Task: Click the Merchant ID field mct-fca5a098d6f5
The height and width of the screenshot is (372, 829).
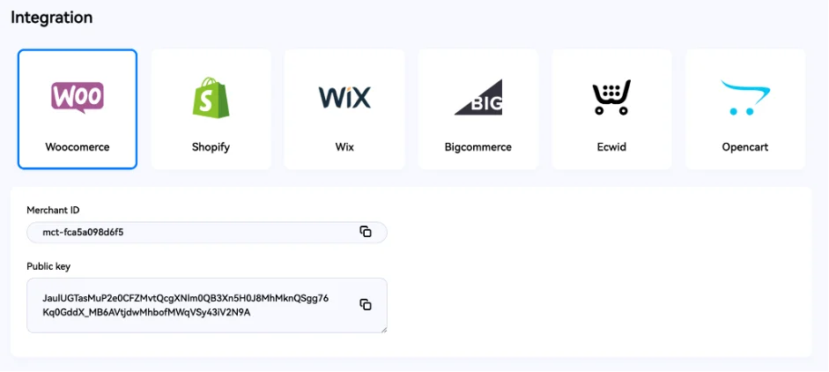Action: (207, 233)
